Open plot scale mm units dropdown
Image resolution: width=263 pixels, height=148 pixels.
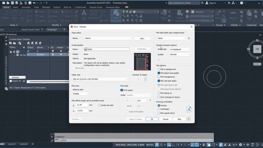(x=143, y=101)
